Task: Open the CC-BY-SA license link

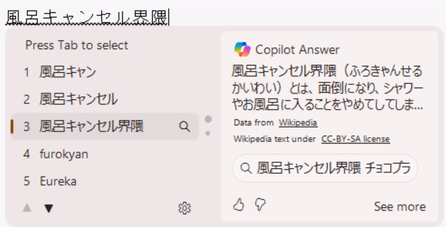Action: (x=355, y=139)
